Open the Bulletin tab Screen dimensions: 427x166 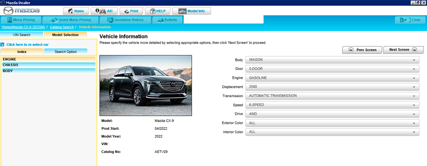point(167,20)
